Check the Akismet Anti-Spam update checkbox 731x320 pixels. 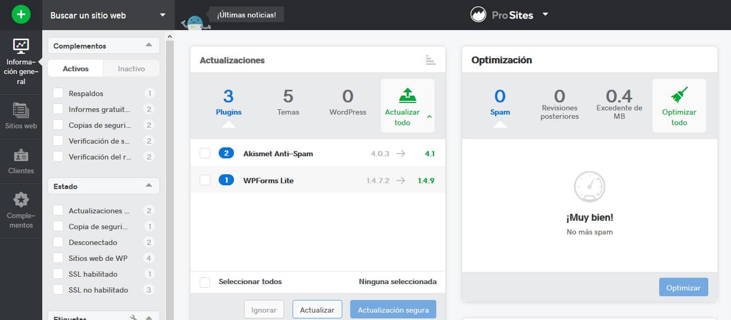click(205, 154)
